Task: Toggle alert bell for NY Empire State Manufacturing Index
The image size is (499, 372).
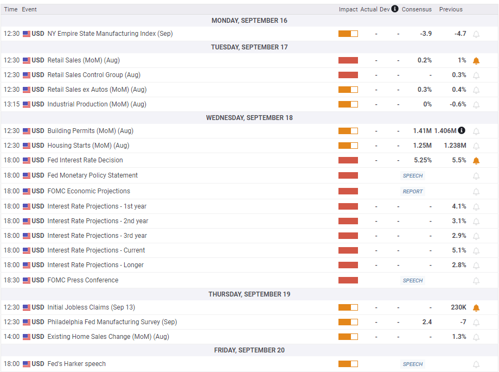Action: [476, 34]
